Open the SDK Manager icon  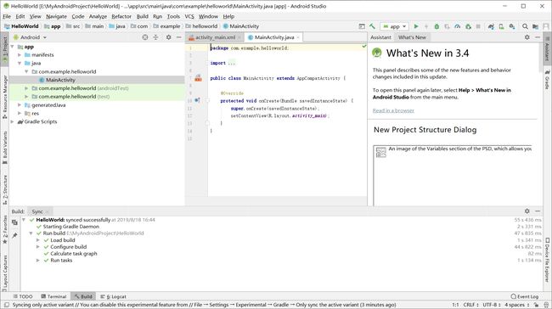512,26
